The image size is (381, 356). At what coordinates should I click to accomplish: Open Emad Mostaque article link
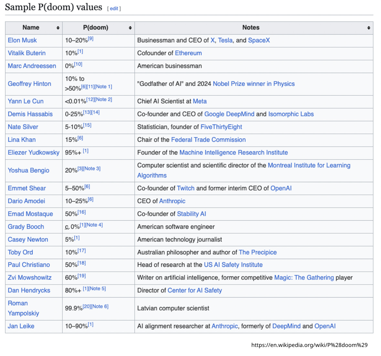point(30,214)
